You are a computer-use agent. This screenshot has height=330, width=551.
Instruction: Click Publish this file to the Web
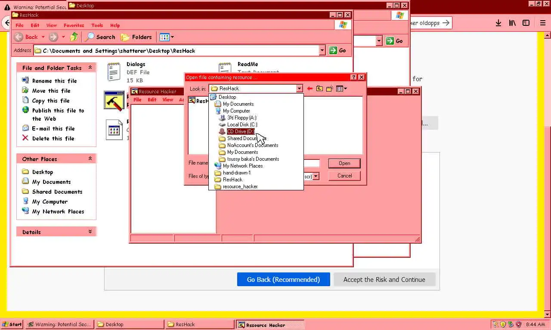(58, 114)
